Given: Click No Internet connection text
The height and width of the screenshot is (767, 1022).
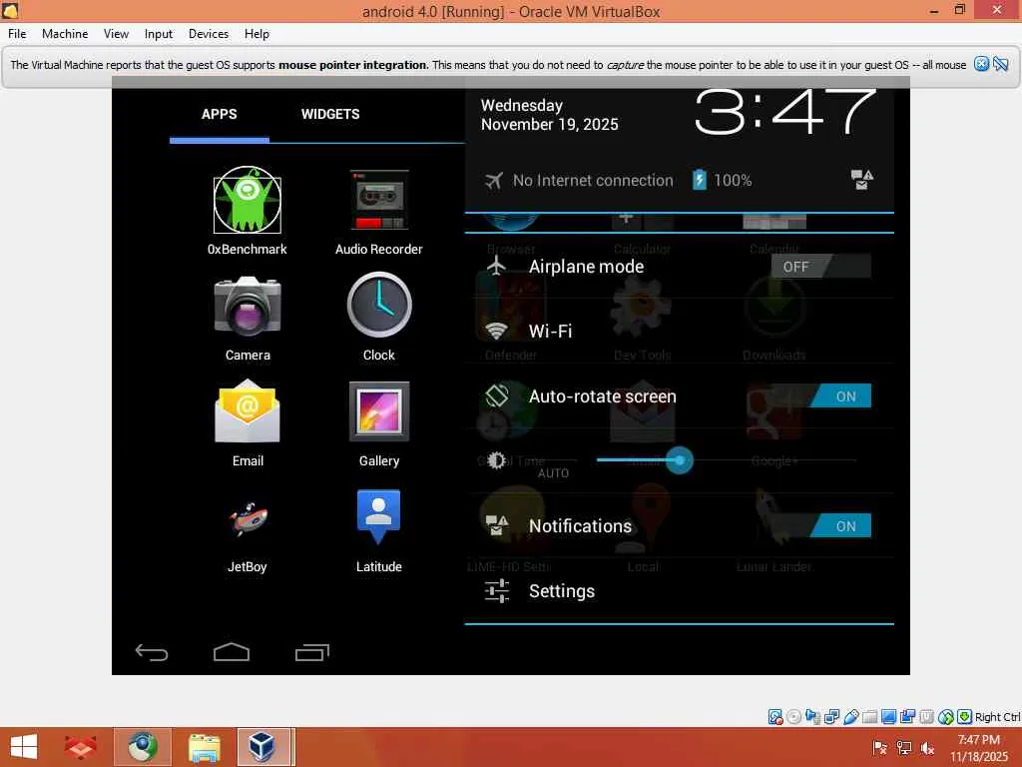Looking at the screenshot, I should 593,180.
